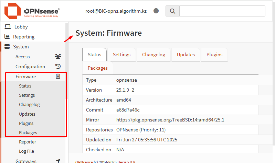
Task: Switch to the Plugins tab
Action: coord(214,55)
